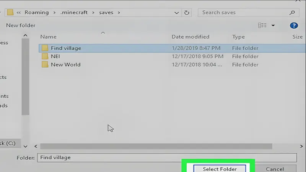The image size is (306, 172).
Task: Click the navigation pane scroll up arrow
Action: [x=25, y=36]
